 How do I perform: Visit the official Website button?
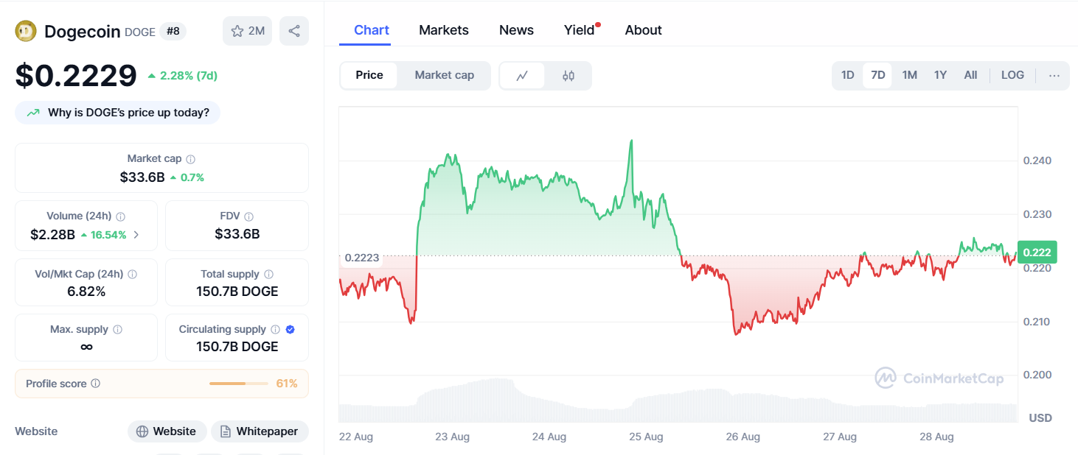click(x=167, y=431)
